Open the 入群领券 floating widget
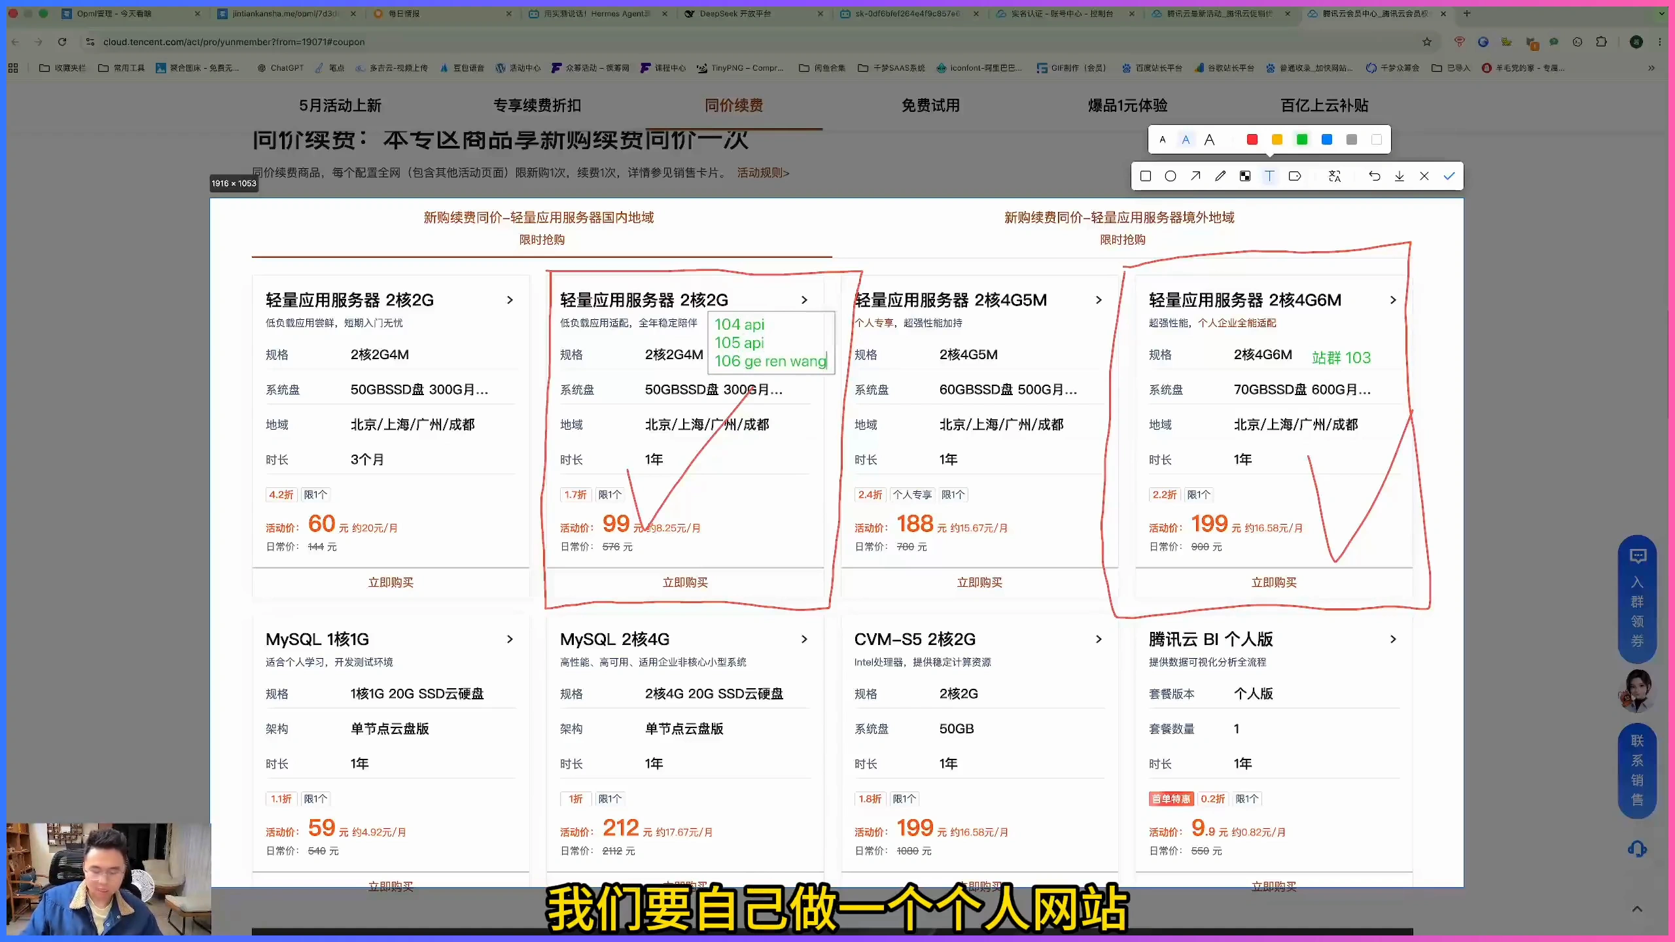Image resolution: width=1675 pixels, height=942 pixels. pos(1637,600)
